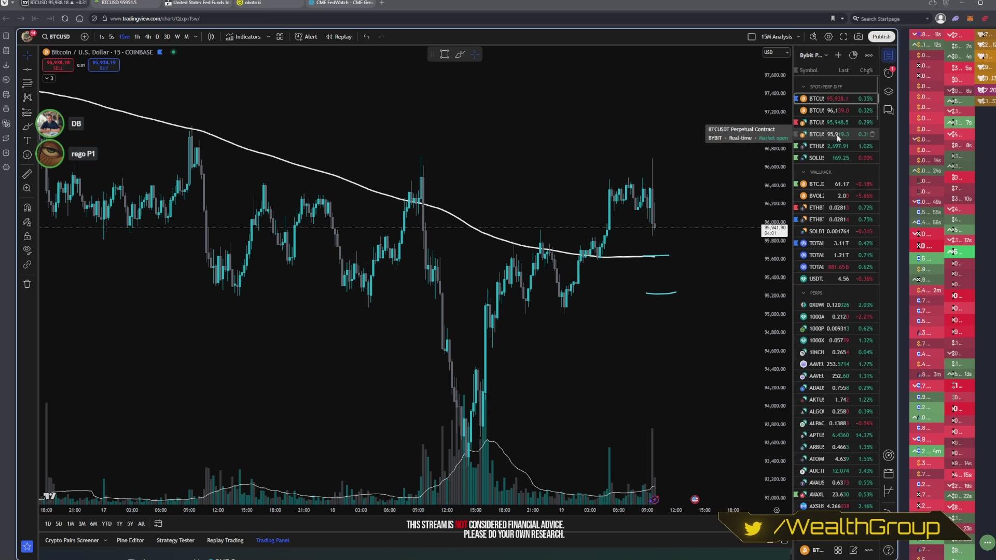Select the crosshair cursor tool

(27, 55)
